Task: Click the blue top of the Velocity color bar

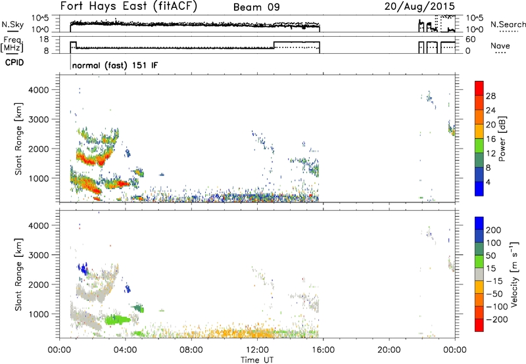Action: pyautogui.click(x=479, y=223)
